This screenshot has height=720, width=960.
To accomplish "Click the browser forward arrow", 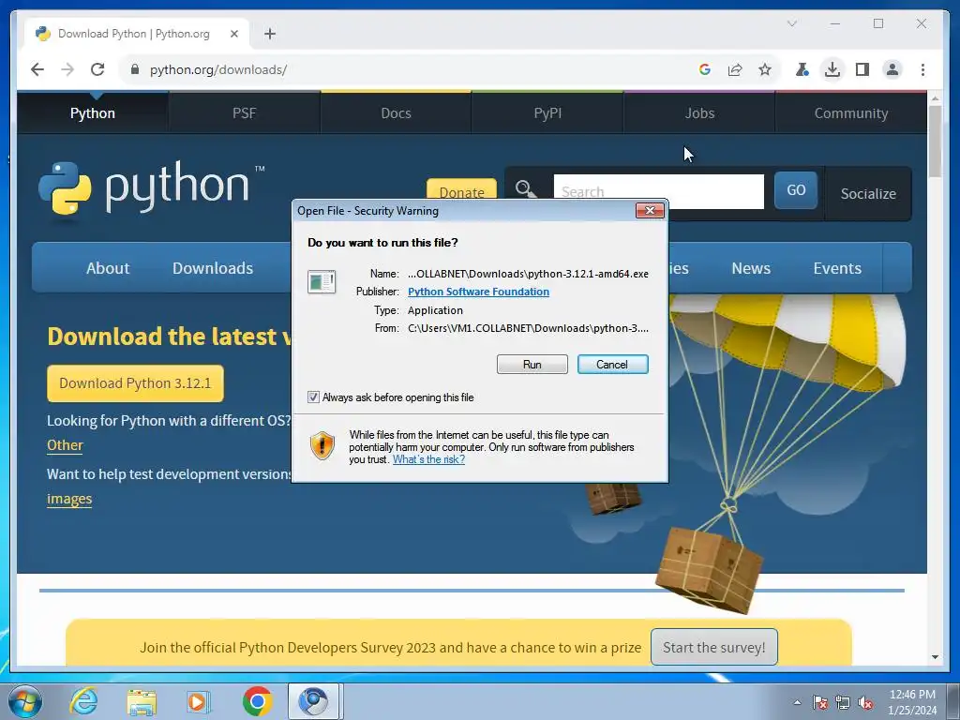I will (x=67, y=69).
